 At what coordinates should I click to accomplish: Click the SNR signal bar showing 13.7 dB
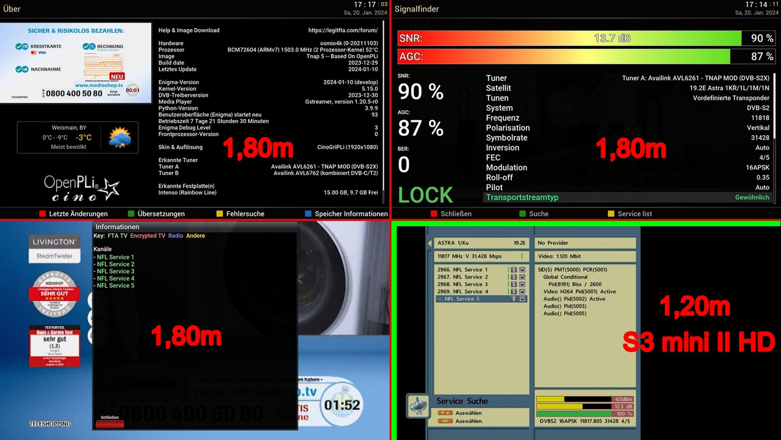click(586, 38)
